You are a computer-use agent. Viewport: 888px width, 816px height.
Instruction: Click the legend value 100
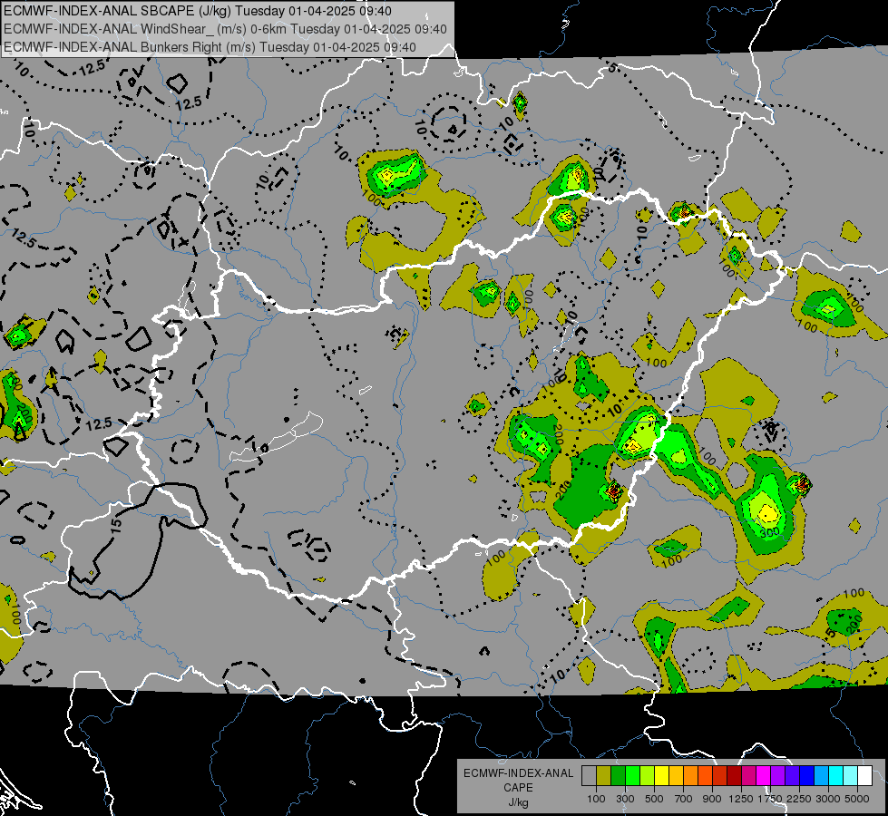click(596, 799)
